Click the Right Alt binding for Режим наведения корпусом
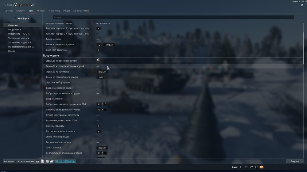The height and width of the screenshot is (172, 307). 109,45
